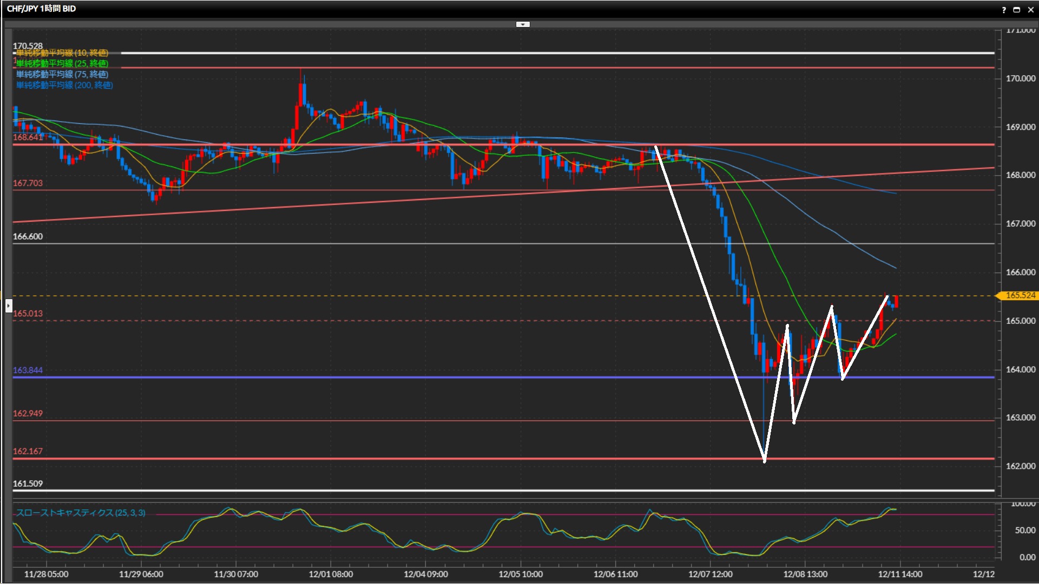Expand the left side panel arrow
The width and height of the screenshot is (1039, 584).
click(x=8, y=306)
